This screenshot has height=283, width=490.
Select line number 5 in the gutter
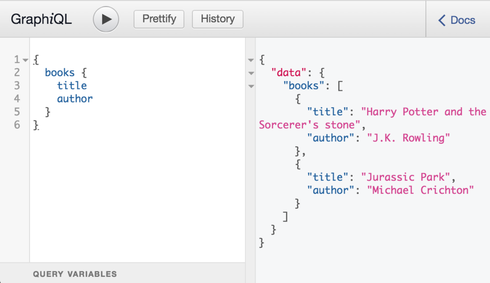(x=17, y=112)
